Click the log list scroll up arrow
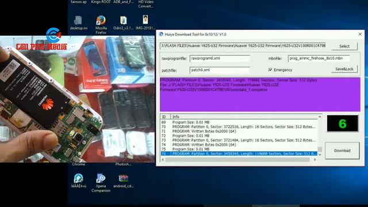Viewport: 368px width, 207px height. pos(320,117)
